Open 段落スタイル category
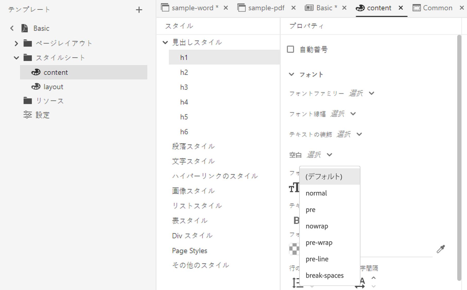The height and width of the screenshot is (290, 467). pyautogui.click(x=193, y=147)
